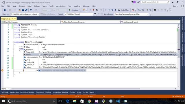Image resolution: width=185 pixels, height=104 pixels.
Task: Open the Tools menu
Action: point(51,6)
